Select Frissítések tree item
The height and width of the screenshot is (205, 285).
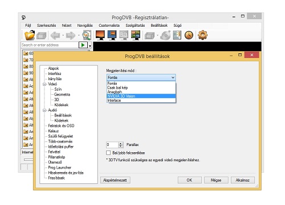[56, 178]
